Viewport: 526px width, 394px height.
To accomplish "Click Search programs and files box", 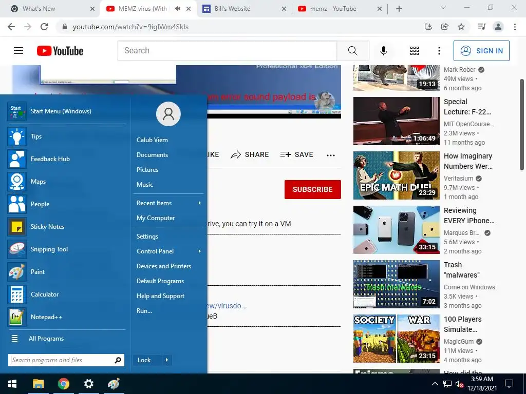I will pyautogui.click(x=66, y=360).
